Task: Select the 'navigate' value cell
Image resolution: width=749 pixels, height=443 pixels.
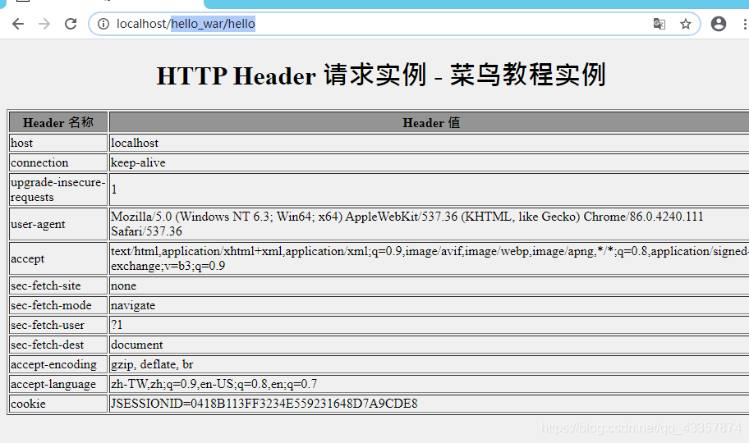Action: click(430, 305)
